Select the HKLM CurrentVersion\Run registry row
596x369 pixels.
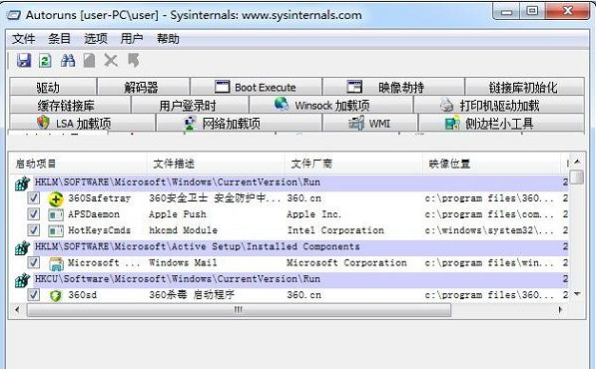click(301, 183)
